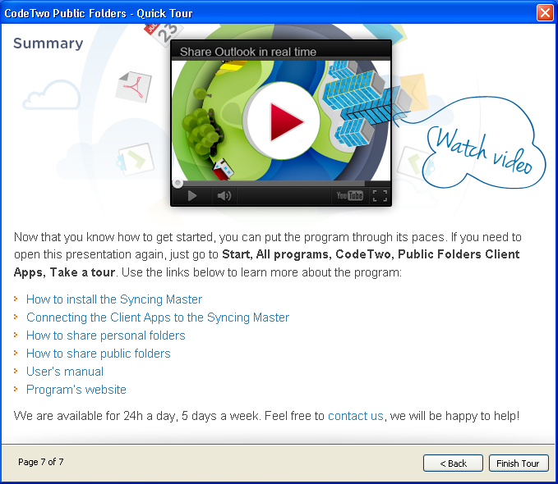Close the Quick Tour window
The width and height of the screenshot is (558, 484).
[545, 13]
